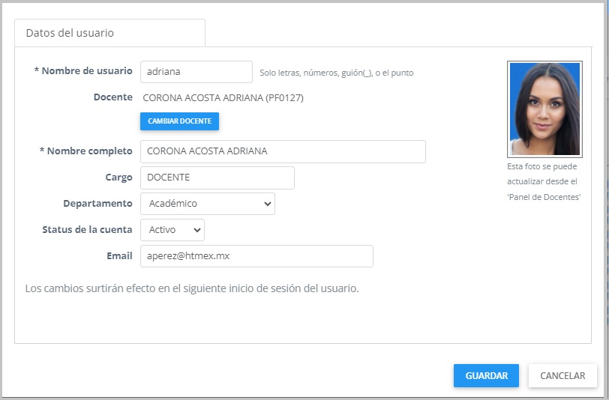
Task: Click the Nombre completo field label
Action: (x=85, y=151)
